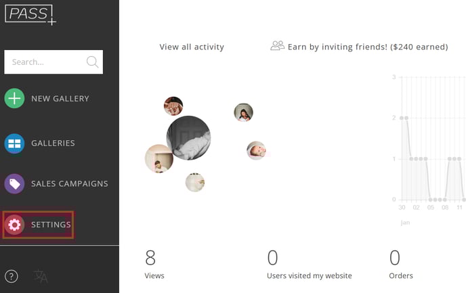
Task: Open the baby face circle thumbnail
Action: 257,150
